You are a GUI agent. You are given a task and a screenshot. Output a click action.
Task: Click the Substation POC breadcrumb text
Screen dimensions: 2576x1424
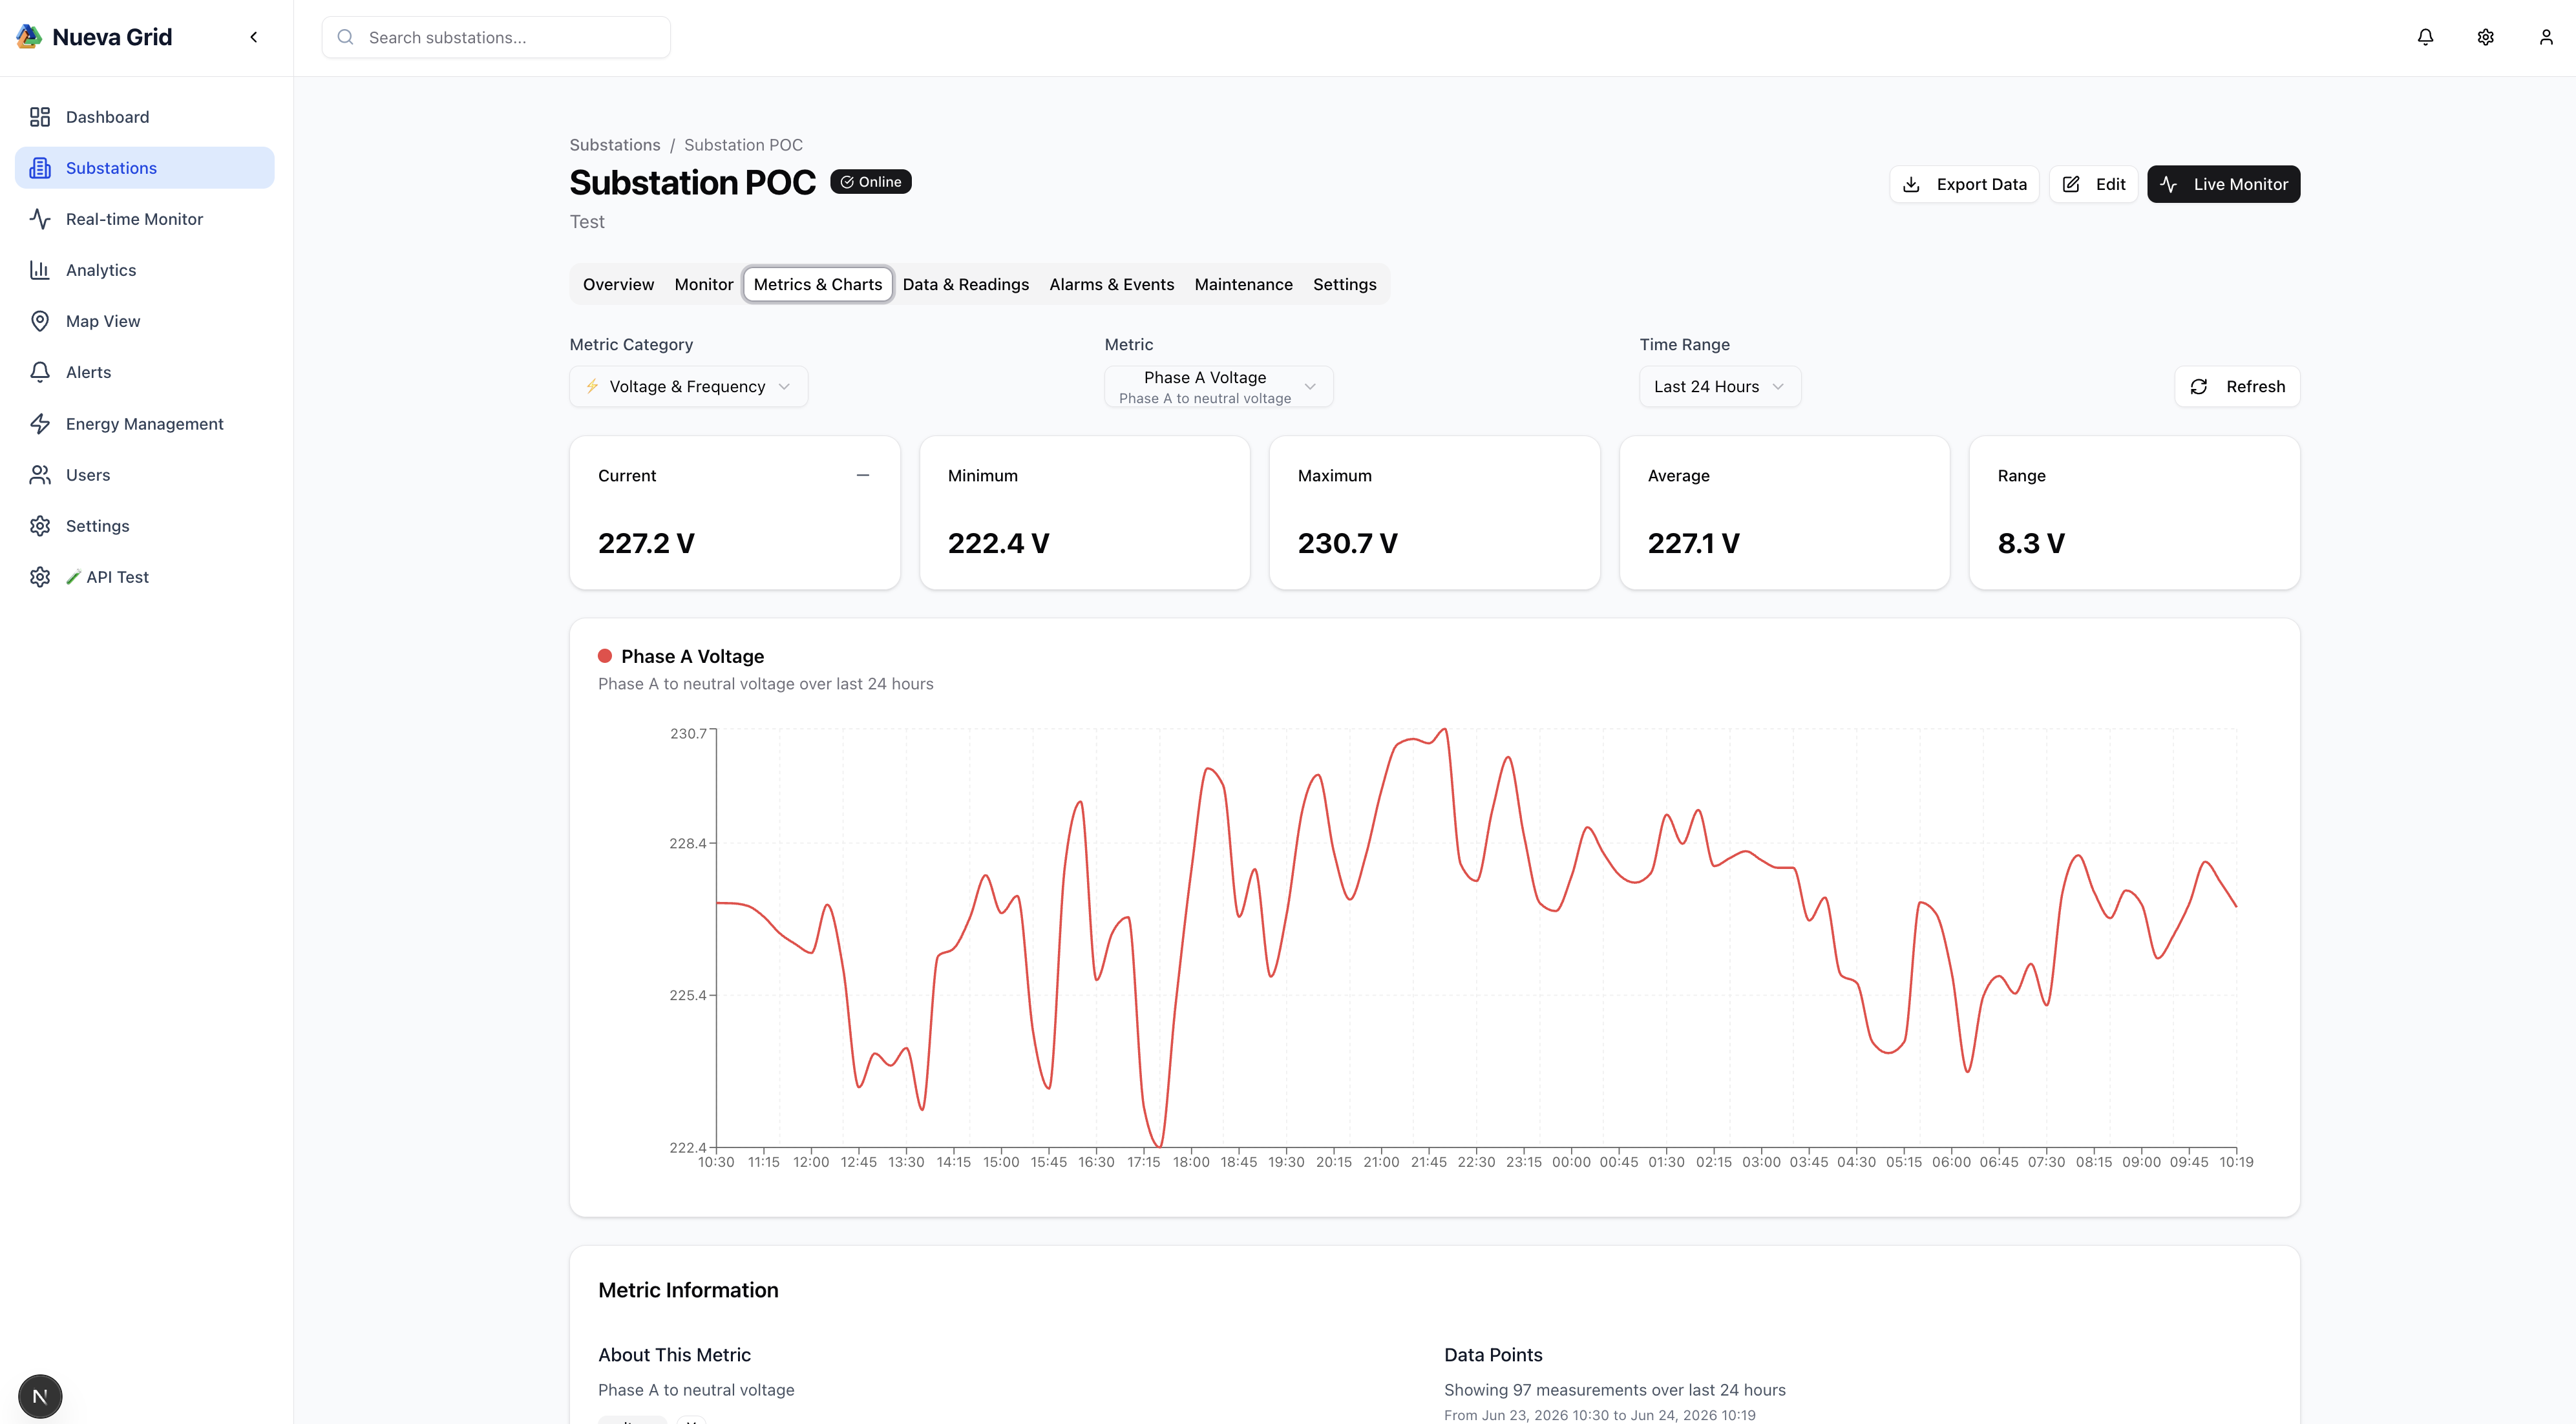click(x=743, y=145)
